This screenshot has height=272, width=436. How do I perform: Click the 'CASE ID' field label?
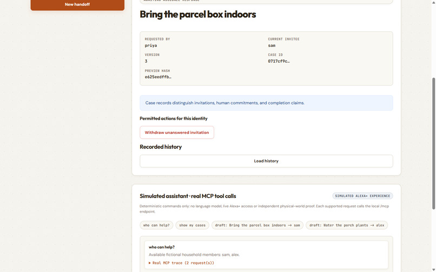click(x=275, y=55)
